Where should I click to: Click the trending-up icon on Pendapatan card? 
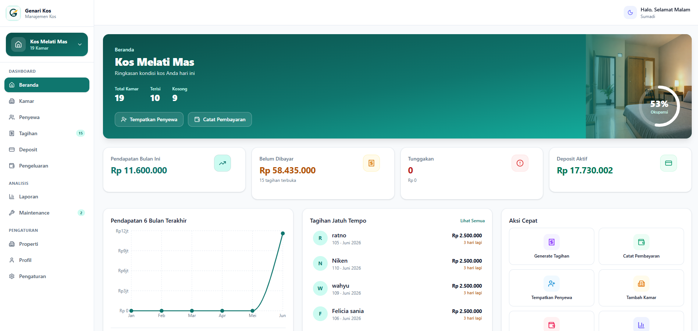tap(222, 163)
